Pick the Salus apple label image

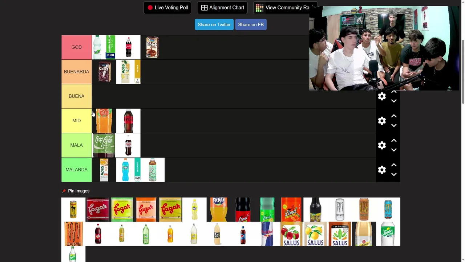point(291,234)
